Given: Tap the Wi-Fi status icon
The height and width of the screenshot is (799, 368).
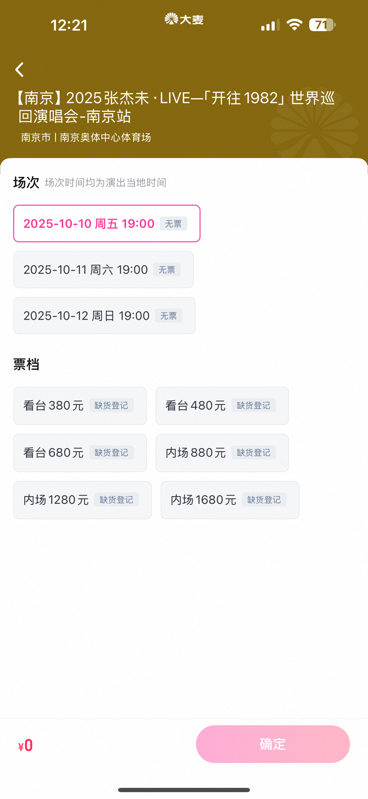Looking at the screenshot, I should coord(294,25).
